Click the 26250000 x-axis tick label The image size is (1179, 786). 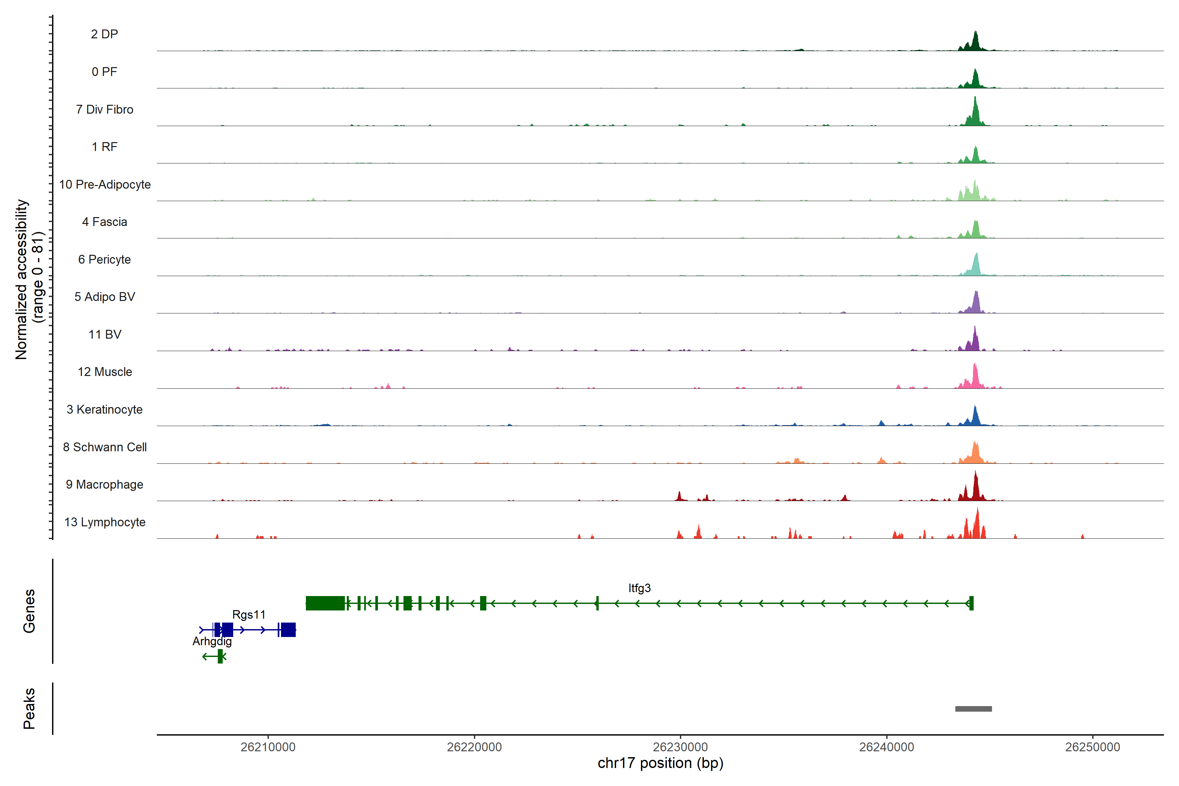[1092, 747]
